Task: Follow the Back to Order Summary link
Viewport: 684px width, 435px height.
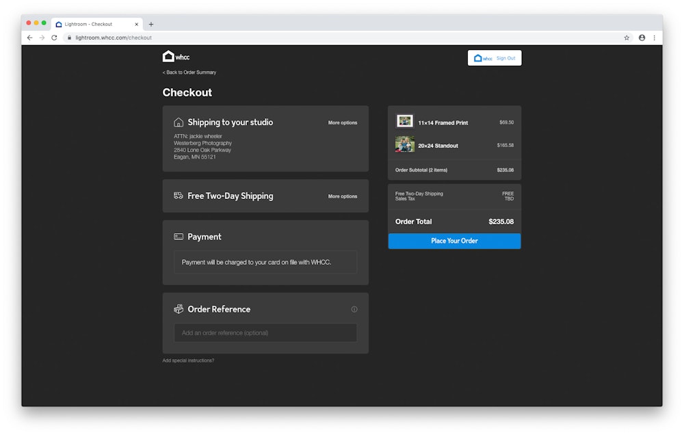Action: (x=189, y=72)
